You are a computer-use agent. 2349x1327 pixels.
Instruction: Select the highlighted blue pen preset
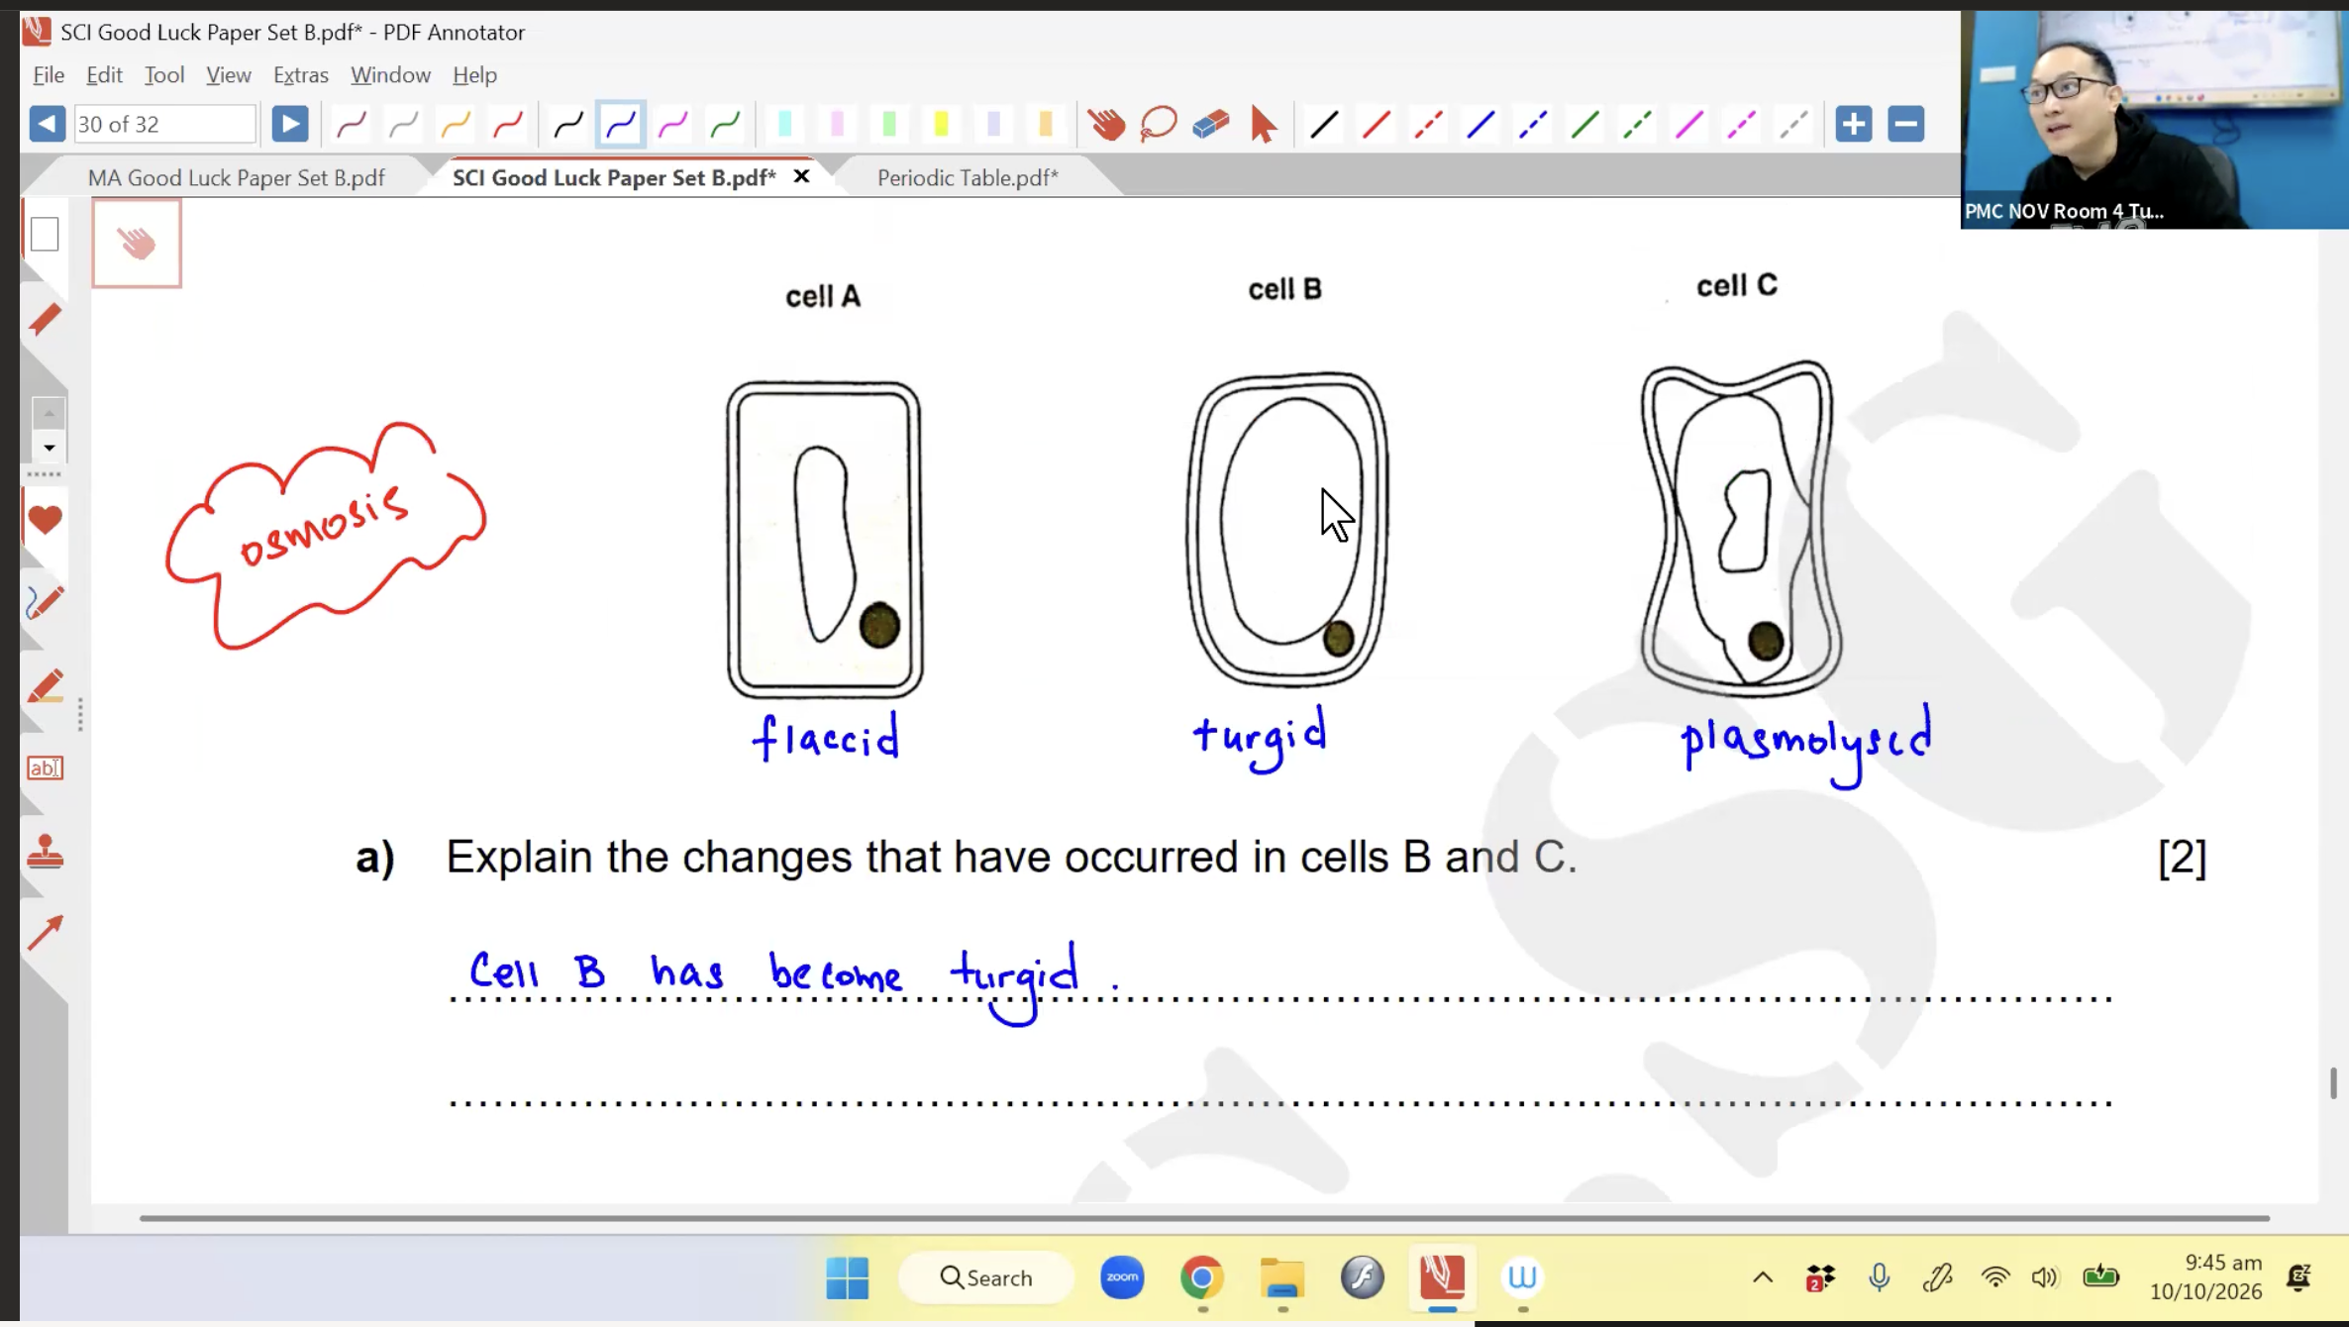(x=621, y=124)
